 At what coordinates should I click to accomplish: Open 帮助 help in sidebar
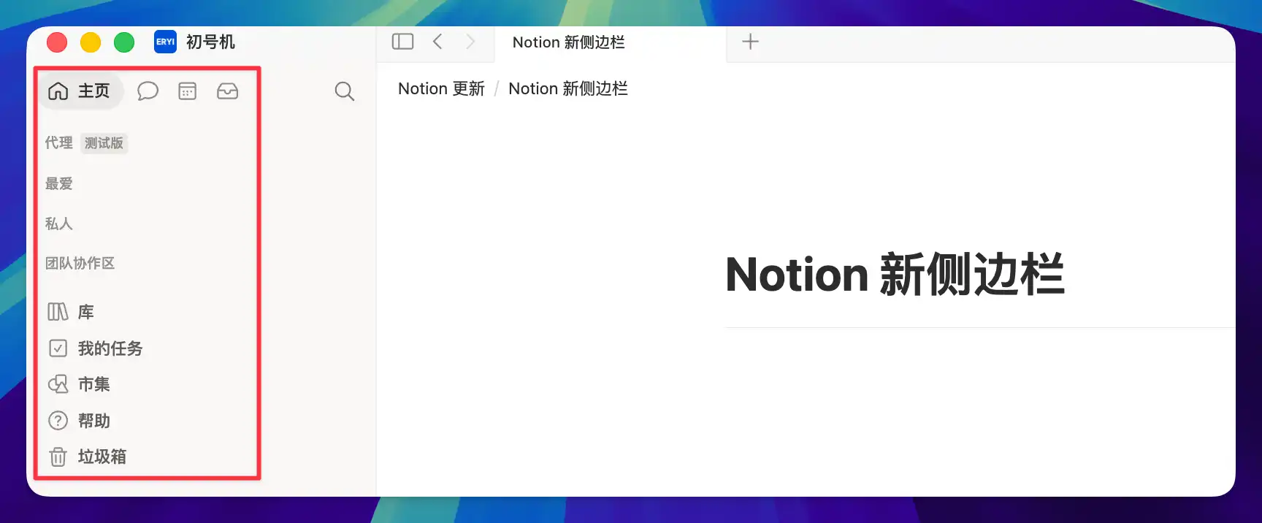click(93, 421)
